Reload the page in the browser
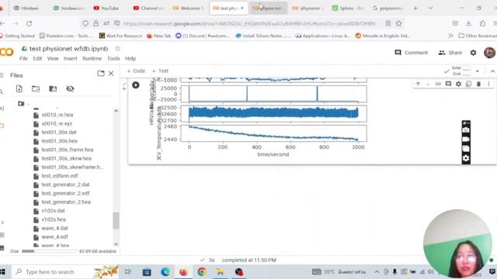This screenshot has height=279, width=497. coord(29,23)
